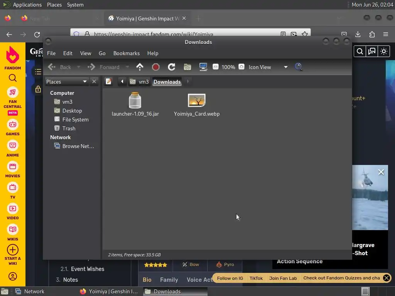
Task: Dismiss the video ad with X
Action: (x=381, y=172)
